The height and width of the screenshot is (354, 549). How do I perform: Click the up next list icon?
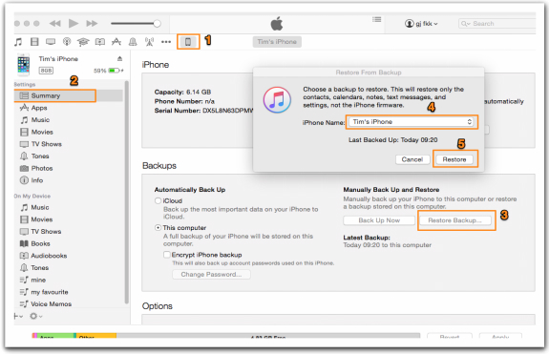[377, 19]
